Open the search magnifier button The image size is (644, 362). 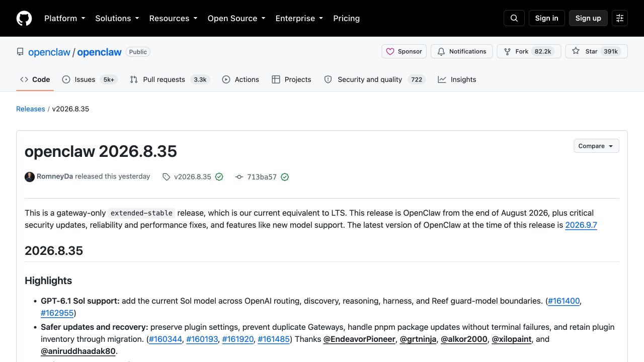514,18
